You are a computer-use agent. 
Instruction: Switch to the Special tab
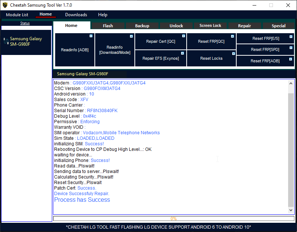pyautogui.click(x=278, y=26)
